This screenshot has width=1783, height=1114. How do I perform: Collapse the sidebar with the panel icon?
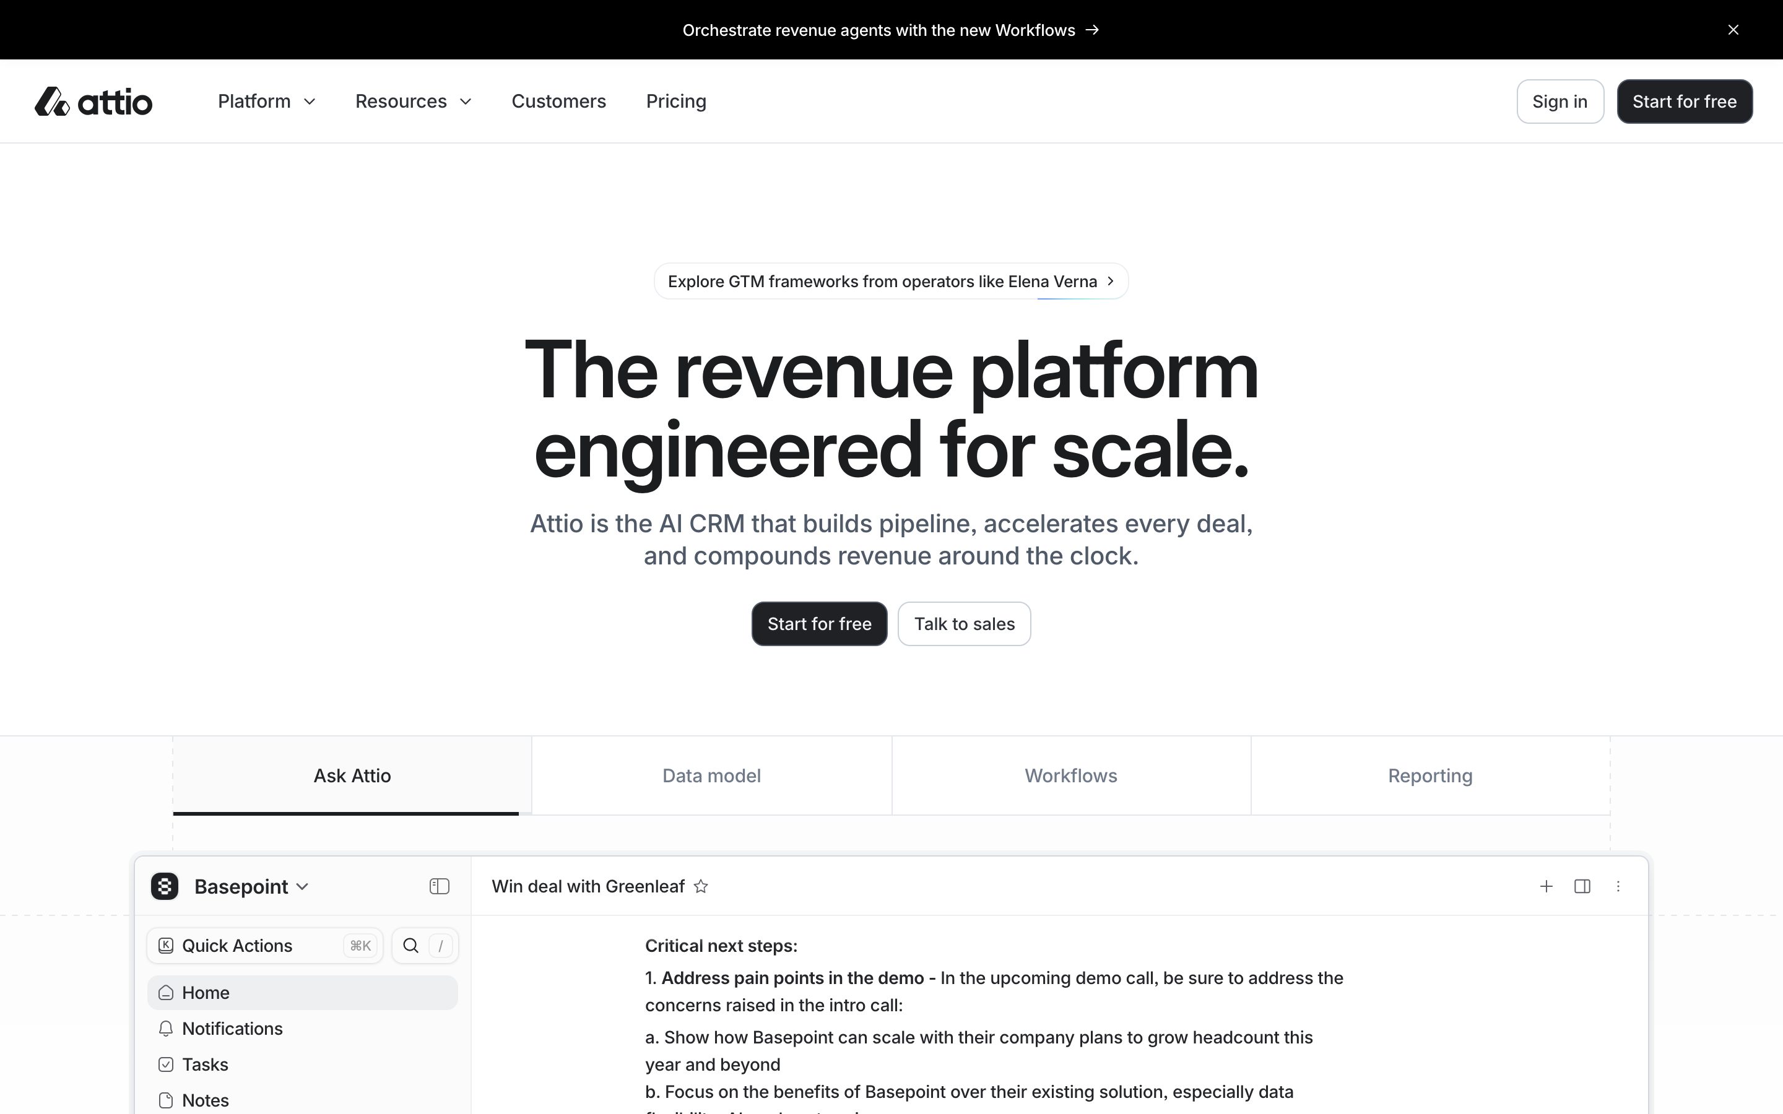(x=439, y=886)
